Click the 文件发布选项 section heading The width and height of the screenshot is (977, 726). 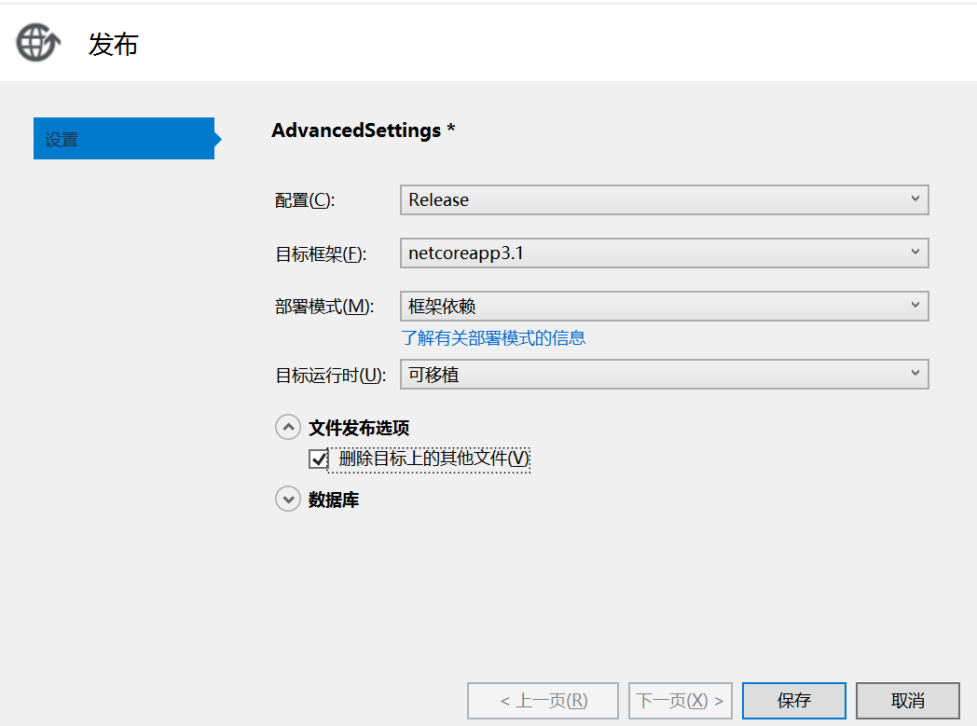(x=359, y=428)
